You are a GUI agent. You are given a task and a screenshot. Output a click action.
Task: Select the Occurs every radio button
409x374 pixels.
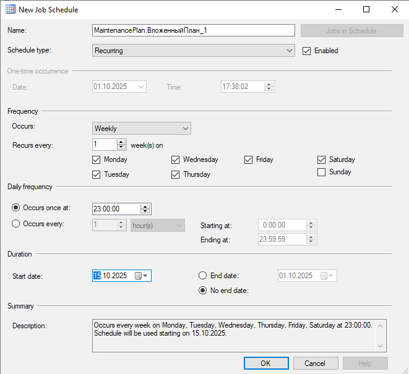point(16,224)
